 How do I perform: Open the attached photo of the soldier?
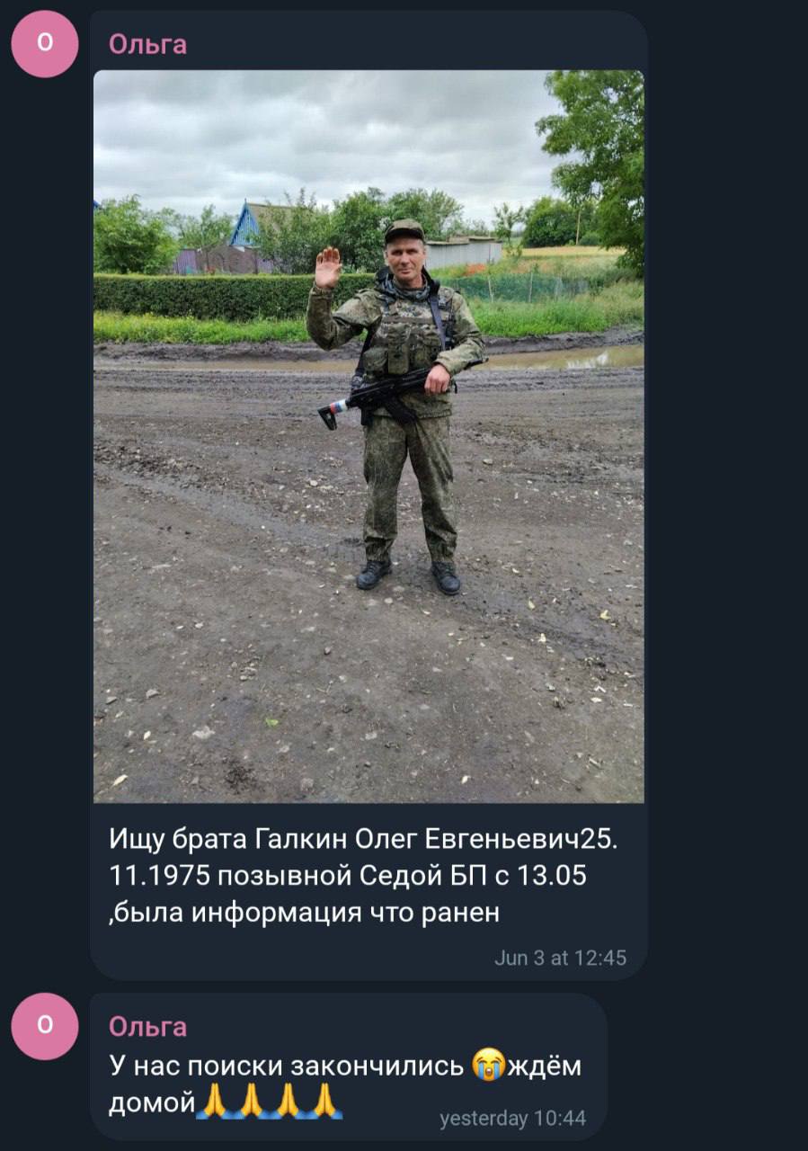(x=368, y=436)
